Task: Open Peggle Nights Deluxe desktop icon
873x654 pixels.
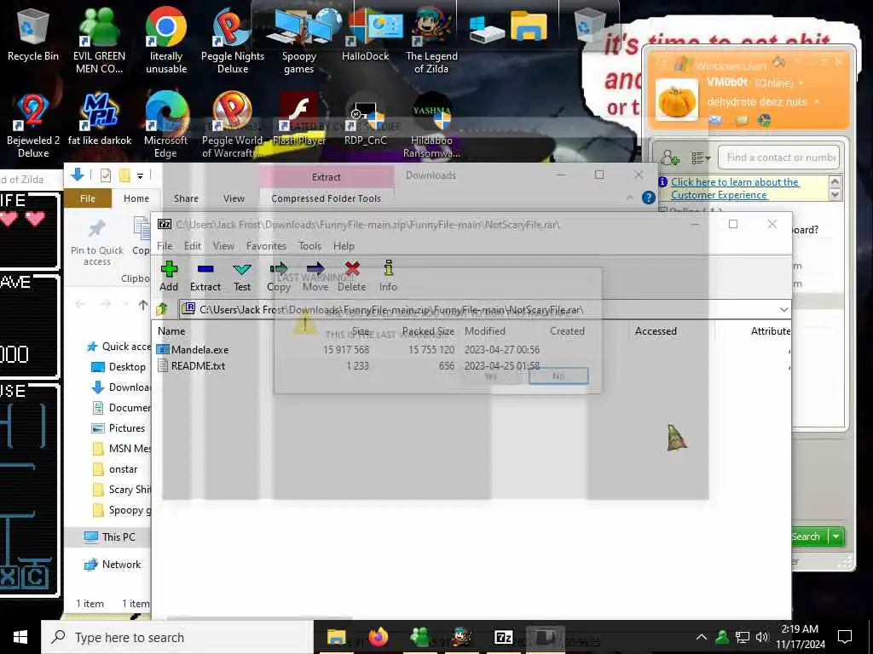Action: click(x=233, y=40)
